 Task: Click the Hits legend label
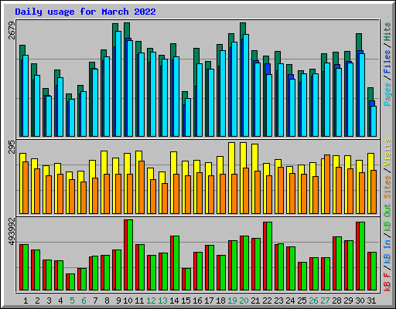point(387,32)
